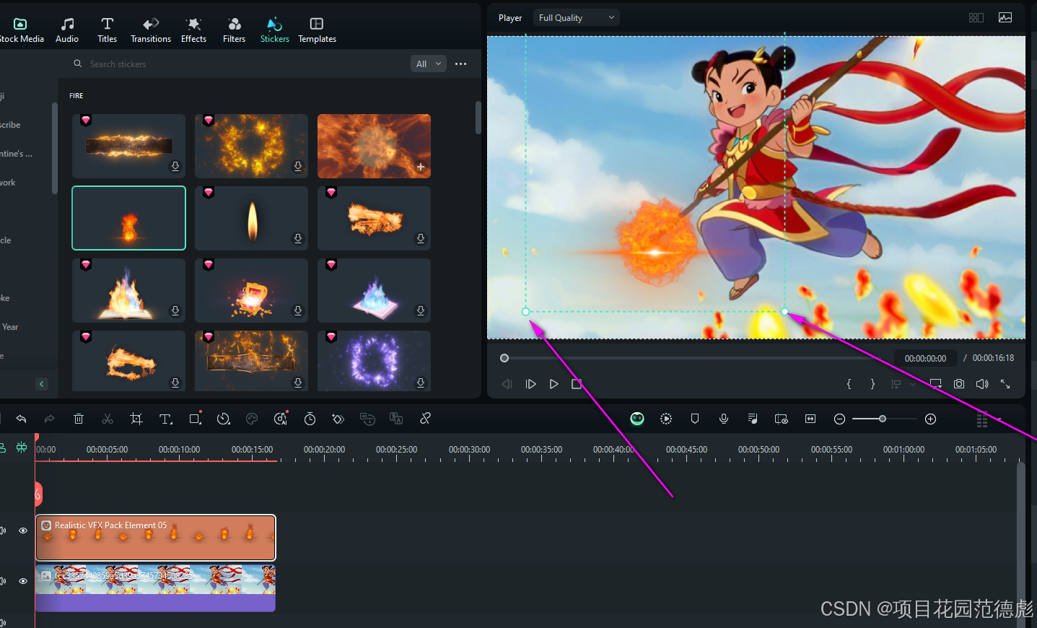
Task: Set Mark Out with right brace
Action: pos(872,384)
